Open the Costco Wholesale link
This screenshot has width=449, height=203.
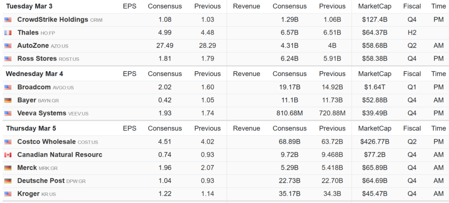click(46, 142)
